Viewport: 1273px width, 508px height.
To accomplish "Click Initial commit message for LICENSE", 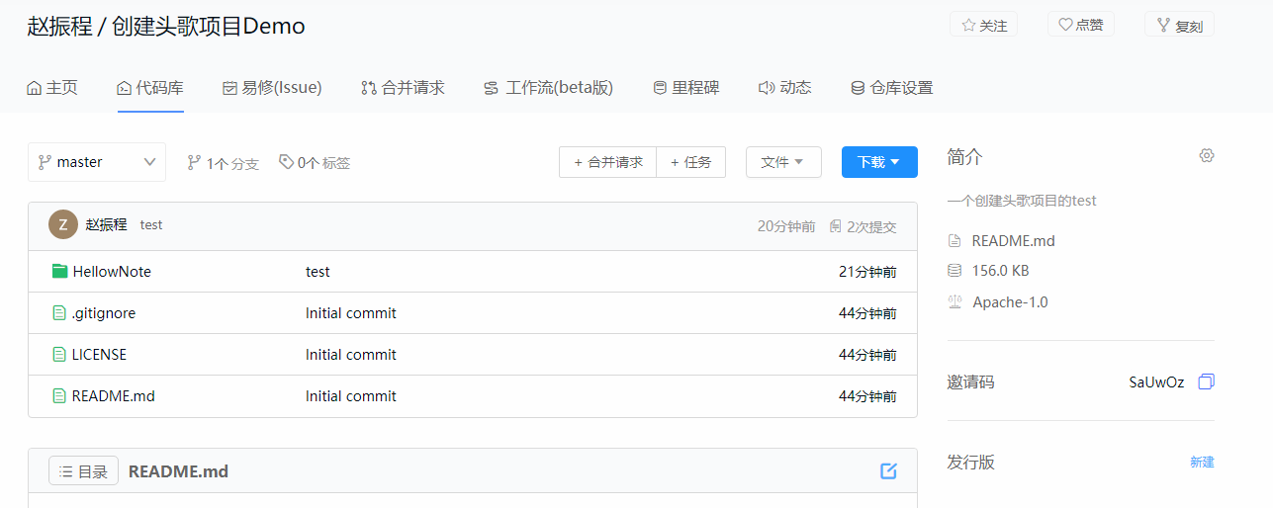I will click(x=351, y=355).
